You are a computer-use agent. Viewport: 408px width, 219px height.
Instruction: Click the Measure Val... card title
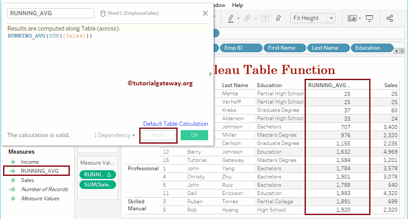[x=97, y=163]
